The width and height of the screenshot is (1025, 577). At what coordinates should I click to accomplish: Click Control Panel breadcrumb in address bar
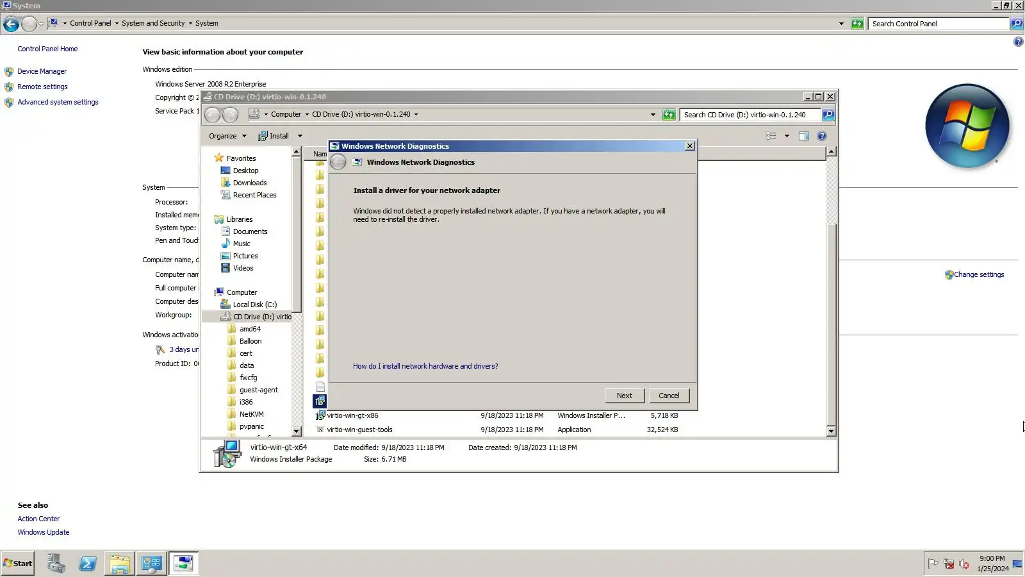click(90, 23)
